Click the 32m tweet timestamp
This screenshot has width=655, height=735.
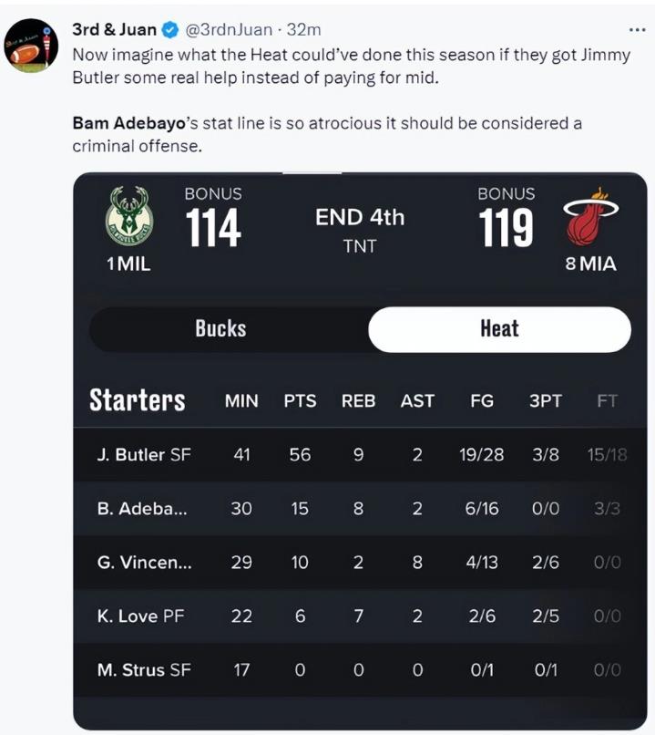click(304, 30)
